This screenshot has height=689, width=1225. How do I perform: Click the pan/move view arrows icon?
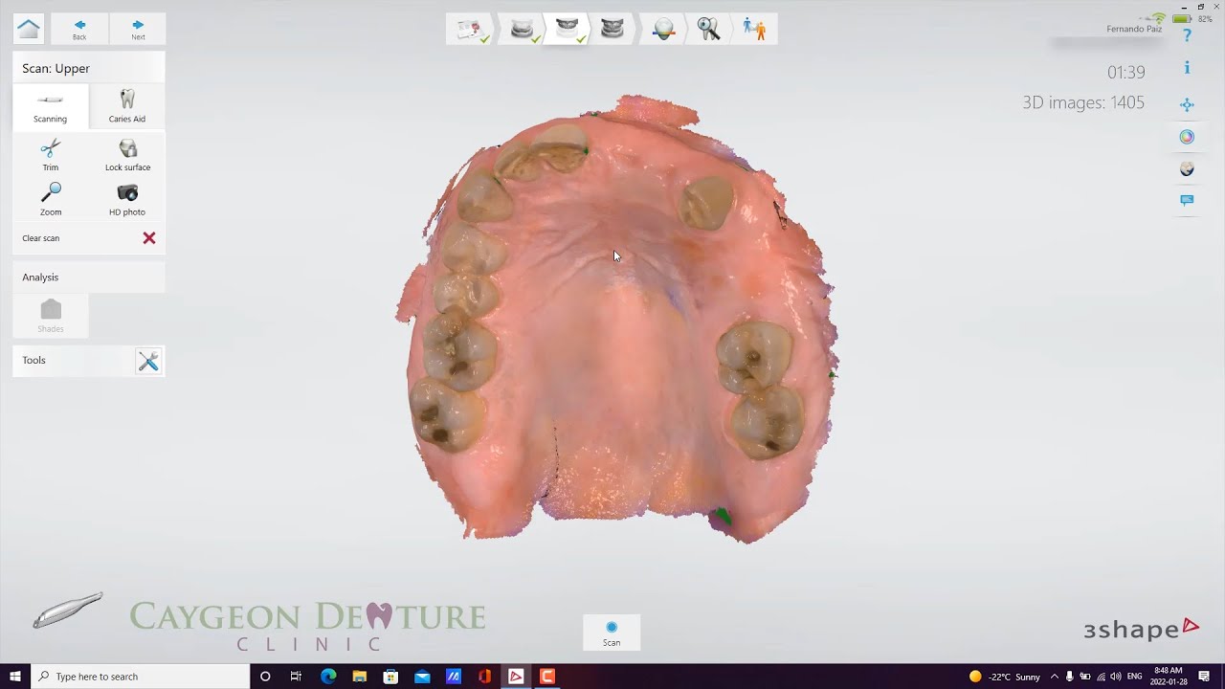click(x=1187, y=105)
